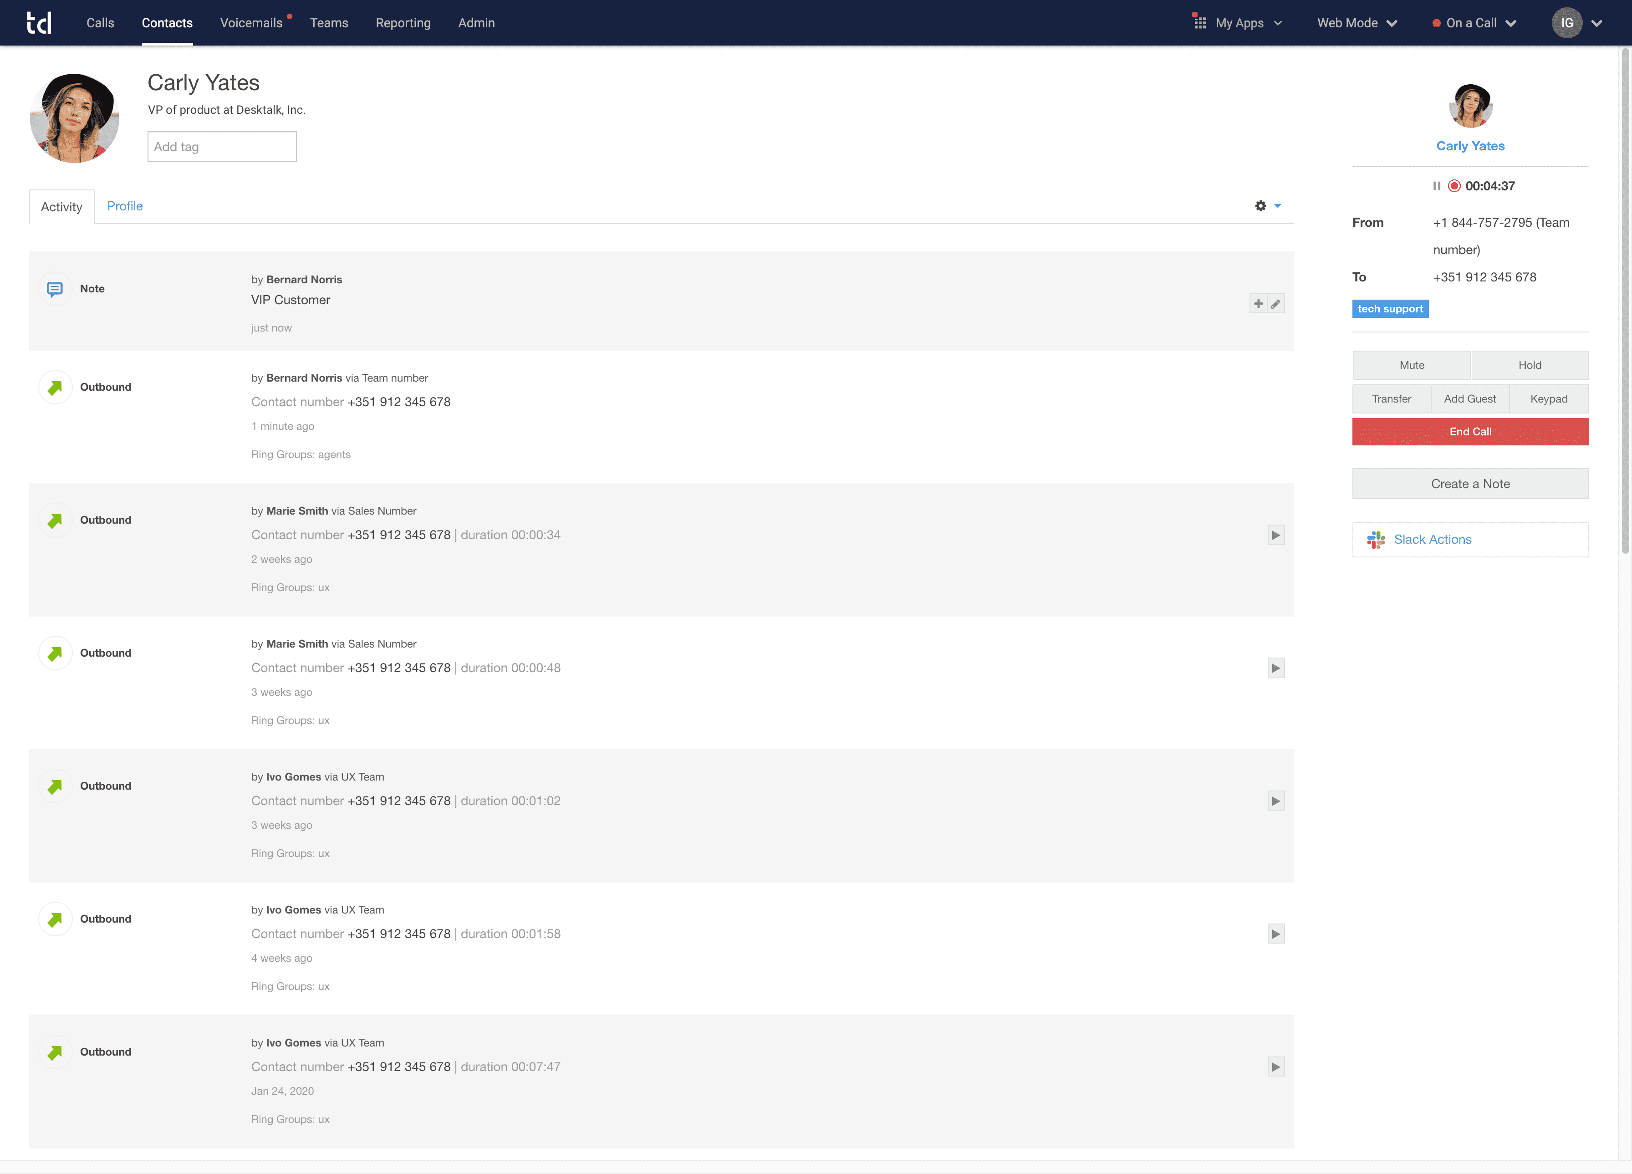Play recording of the 00:07:47 call
This screenshot has width=1632, height=1174.
[x=1276, y=1067]
